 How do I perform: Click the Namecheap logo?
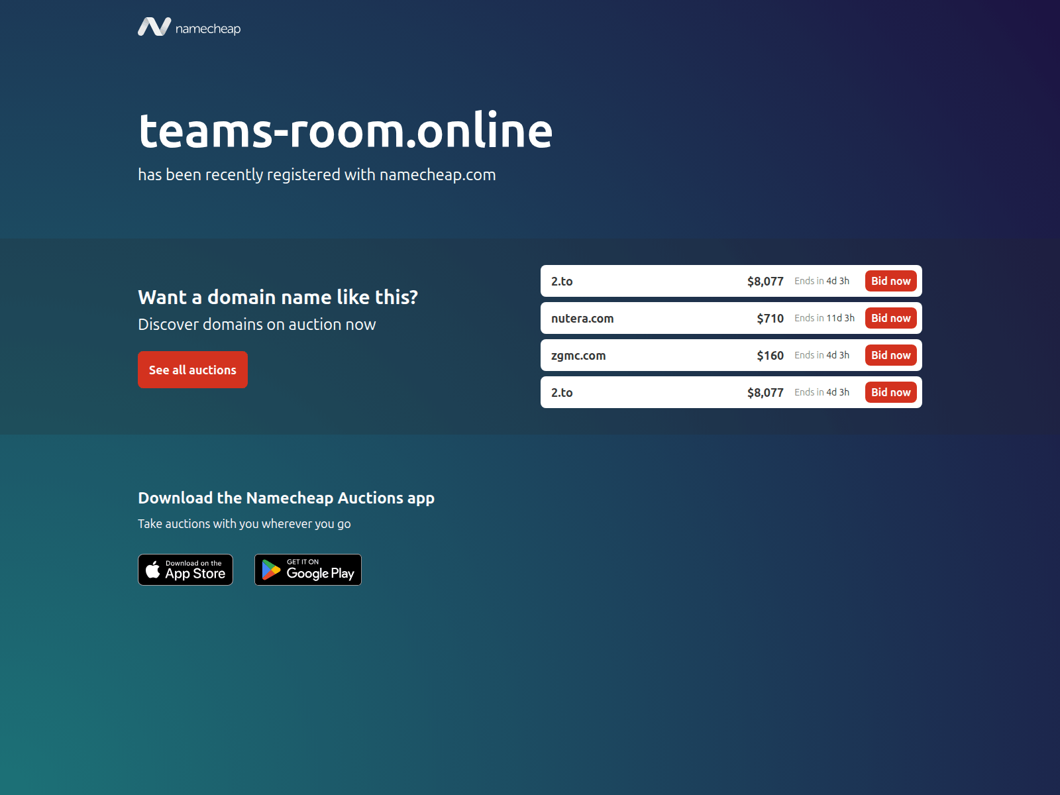point(189,27)
